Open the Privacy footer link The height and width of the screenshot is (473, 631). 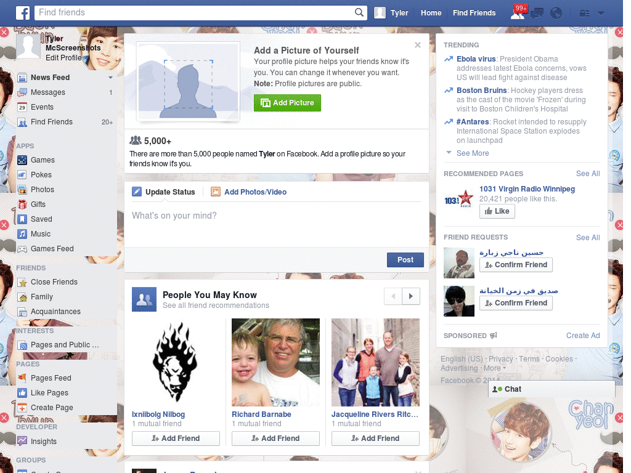500,359
